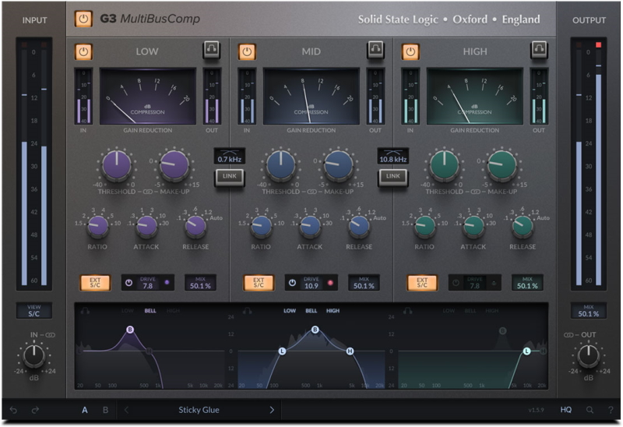The image size is (623, 427).
Task: Click the LOW band ratio knob
Action: point(98,226)
